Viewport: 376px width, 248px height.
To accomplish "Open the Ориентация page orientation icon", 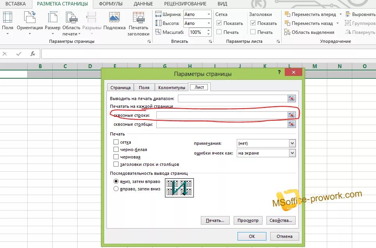I will point(30,18).
